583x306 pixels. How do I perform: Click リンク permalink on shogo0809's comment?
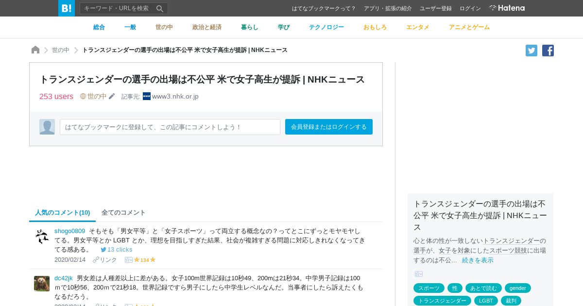[x=105, y=260]
